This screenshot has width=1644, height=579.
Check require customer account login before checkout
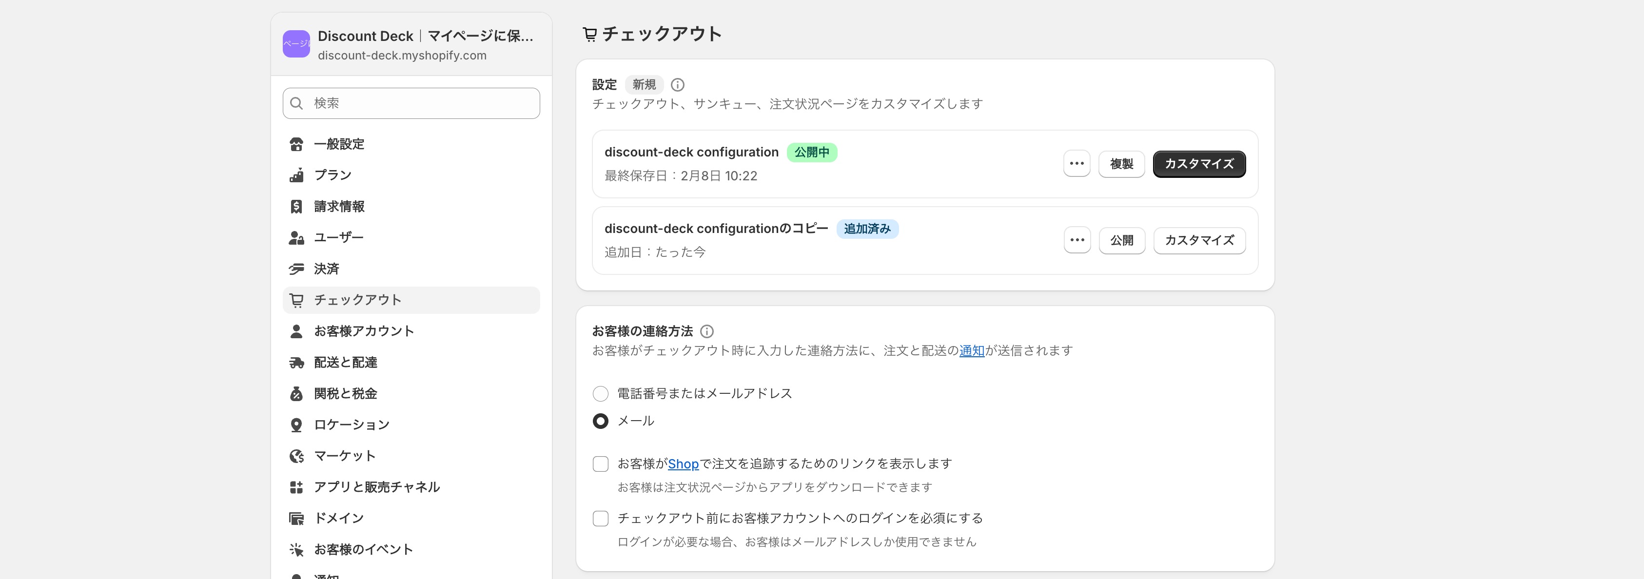tap(601, 519)
